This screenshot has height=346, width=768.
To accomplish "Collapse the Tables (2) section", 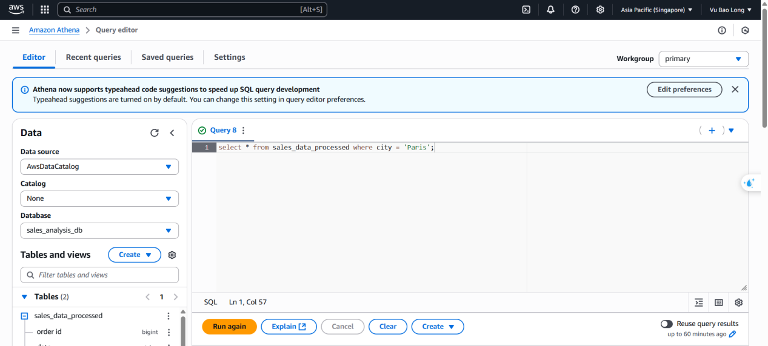I will click(24, 297).
